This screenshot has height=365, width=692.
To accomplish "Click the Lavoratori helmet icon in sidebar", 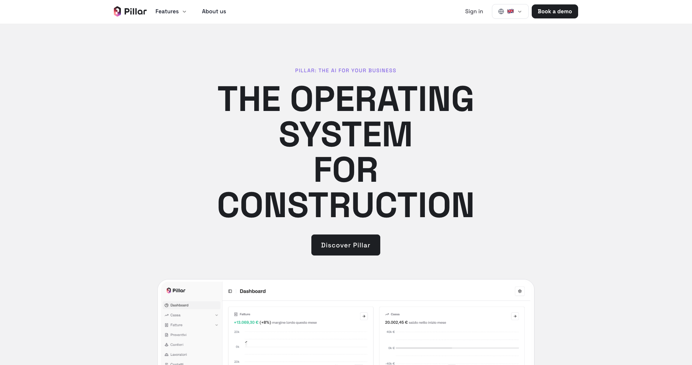I will pyautogui.click(x=167, y=355).
